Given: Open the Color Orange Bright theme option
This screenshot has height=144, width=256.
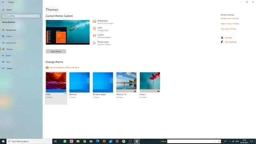Looking at the screenshot, I should coord(101,29).
